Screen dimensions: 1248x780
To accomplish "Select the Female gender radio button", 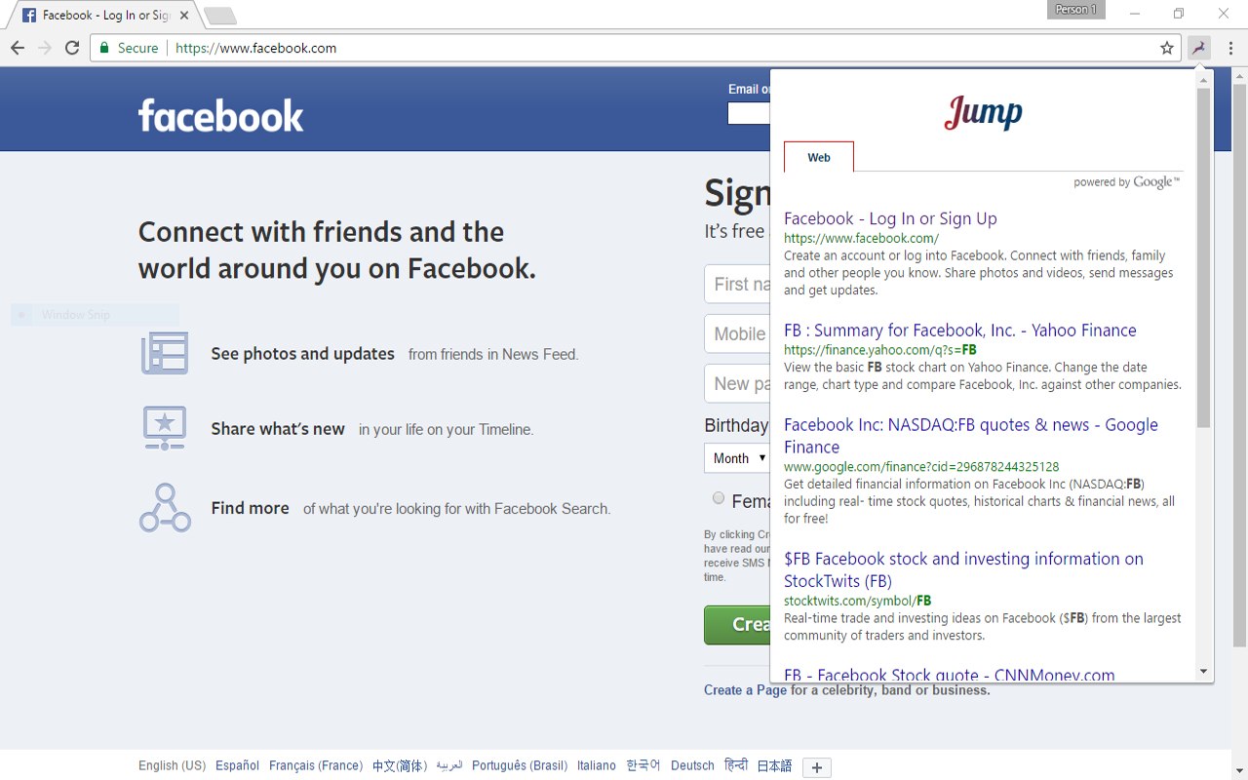I will (719, 500).
